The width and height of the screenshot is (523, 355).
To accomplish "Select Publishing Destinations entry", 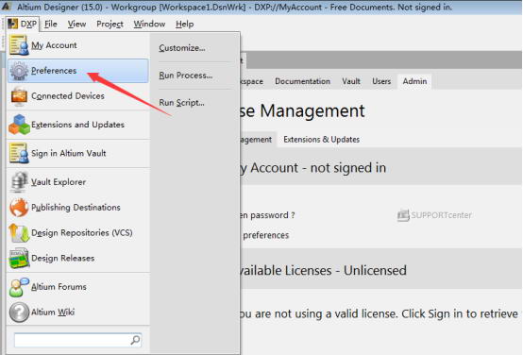I will pos(78,207).
